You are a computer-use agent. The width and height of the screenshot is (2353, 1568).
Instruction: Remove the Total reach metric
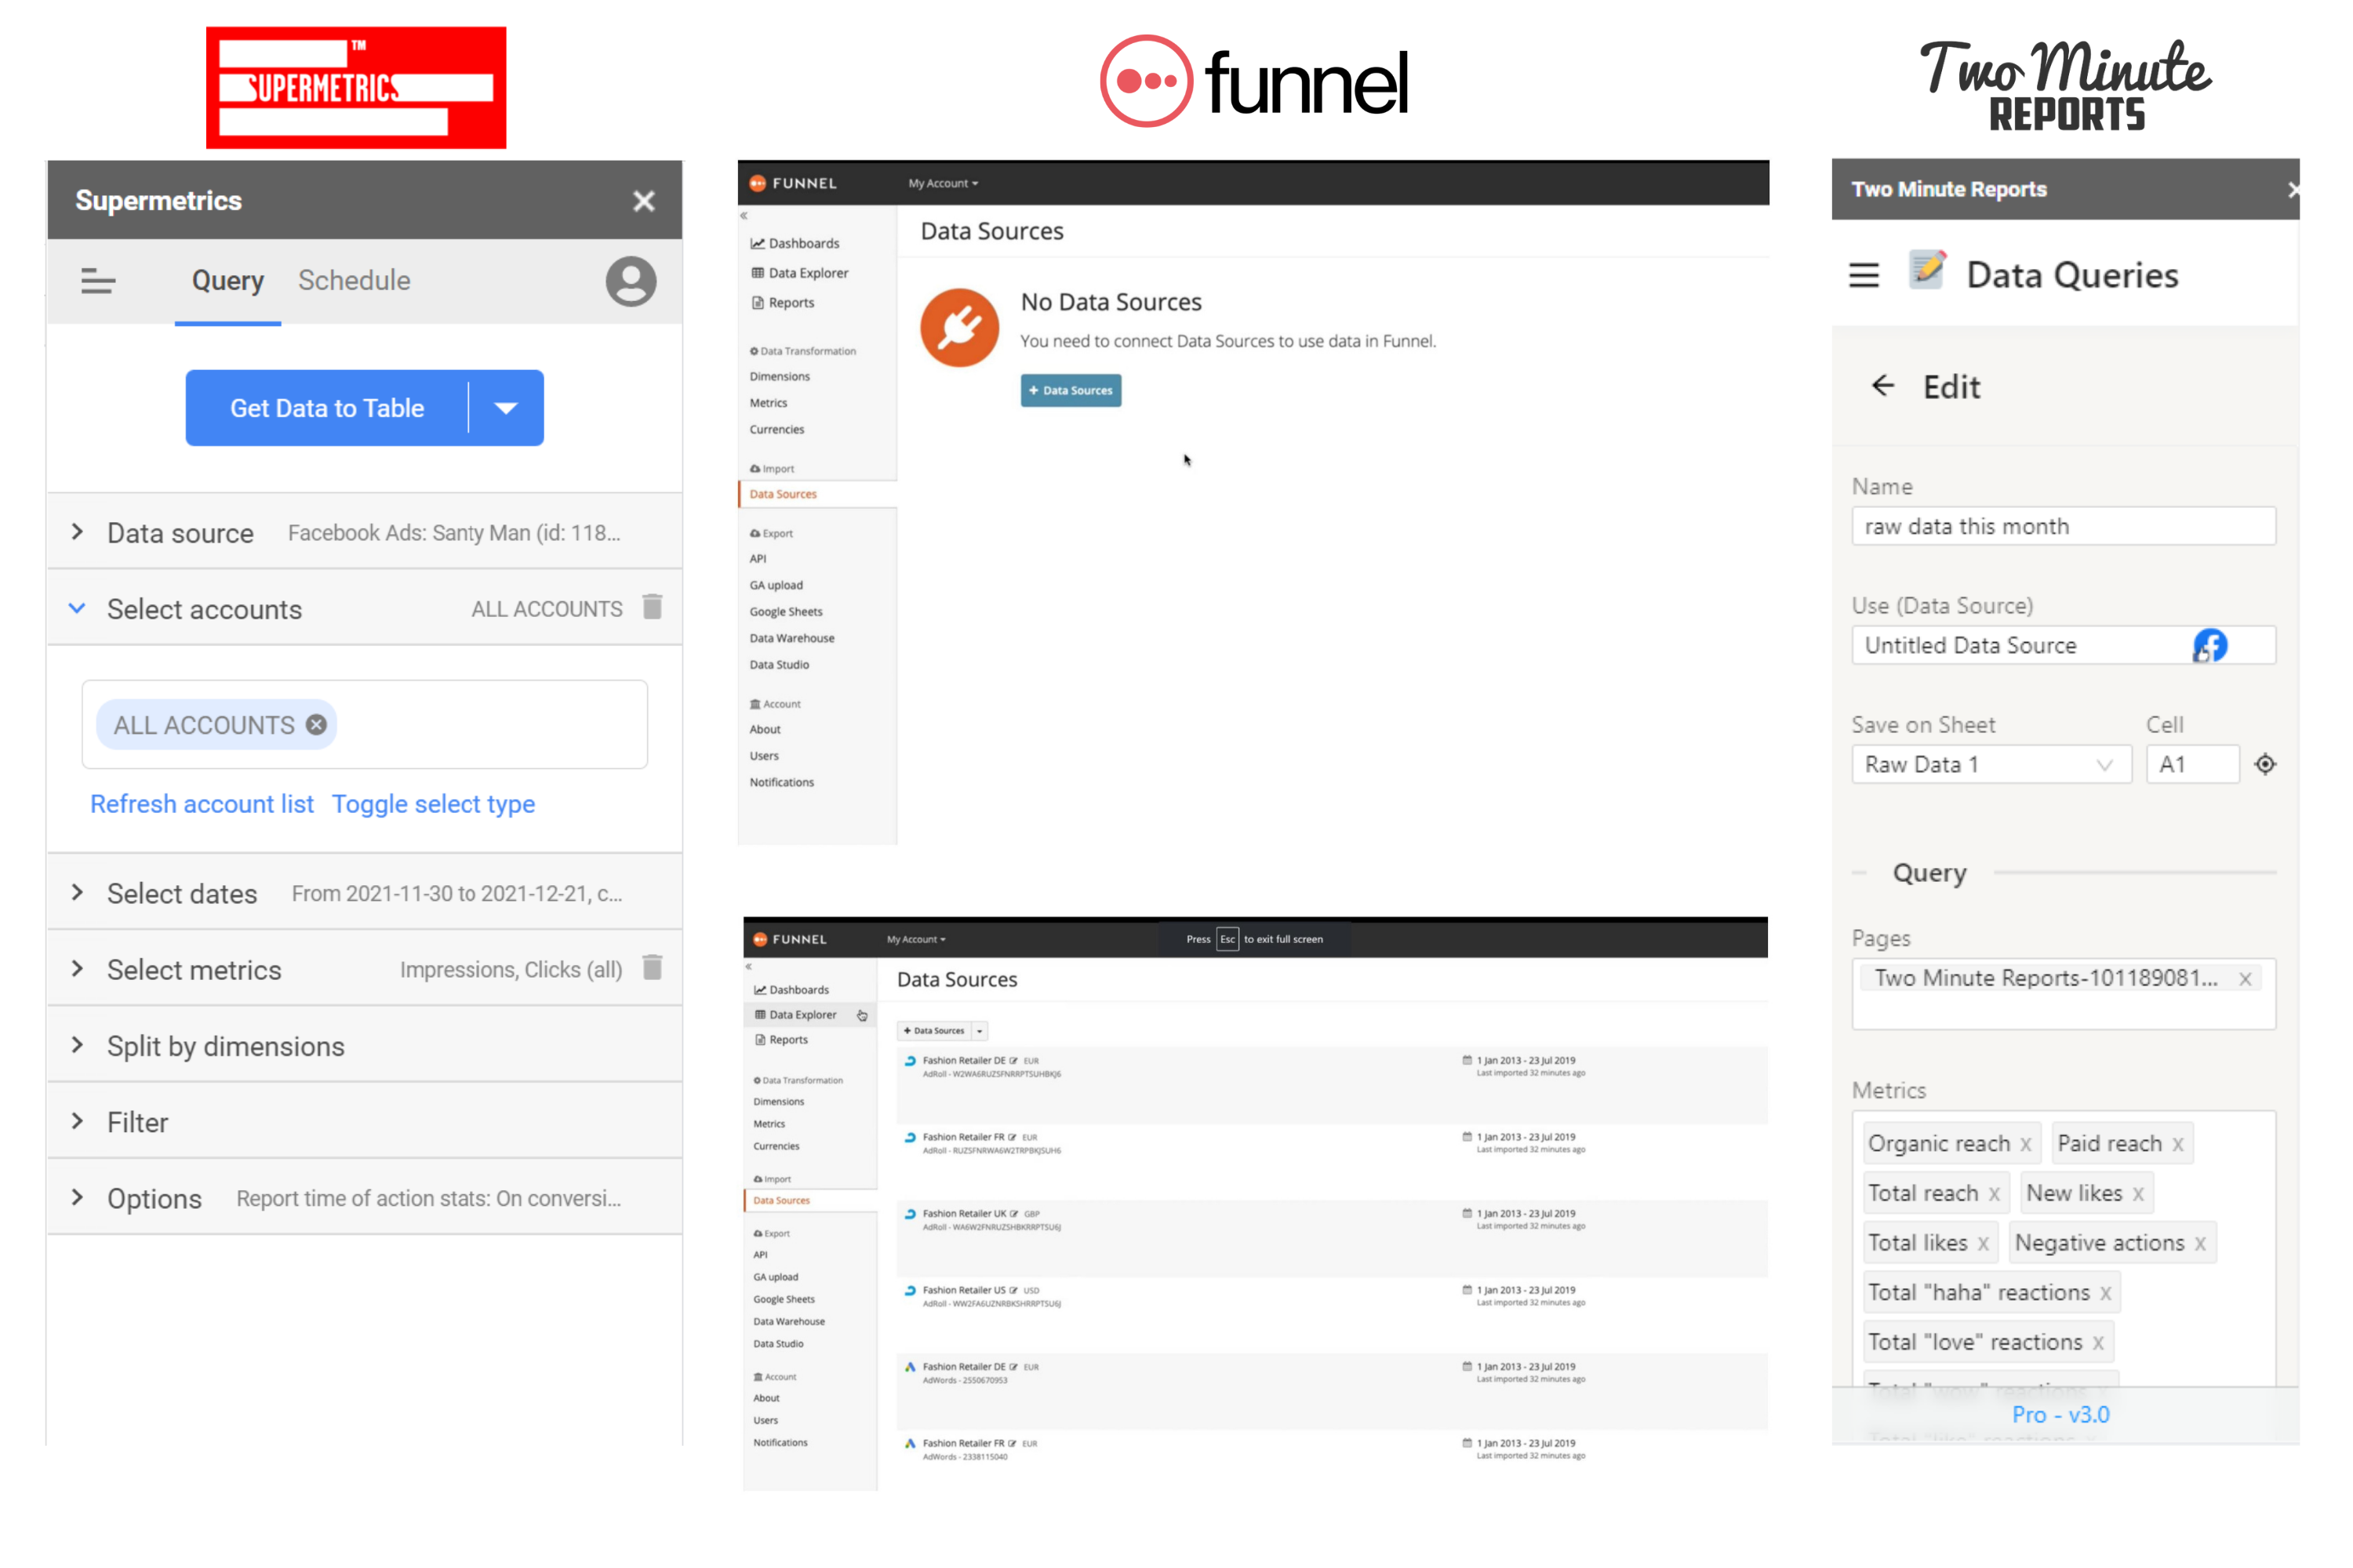pos(1994,1195)
